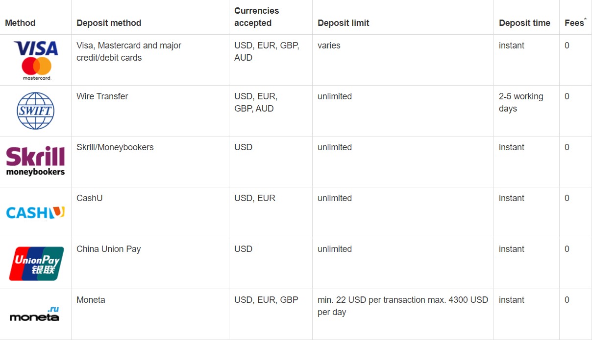The width and height of the screenshot is (592, 340).
Task: Click the Mastercard logo icon
Action: (36, 68)
